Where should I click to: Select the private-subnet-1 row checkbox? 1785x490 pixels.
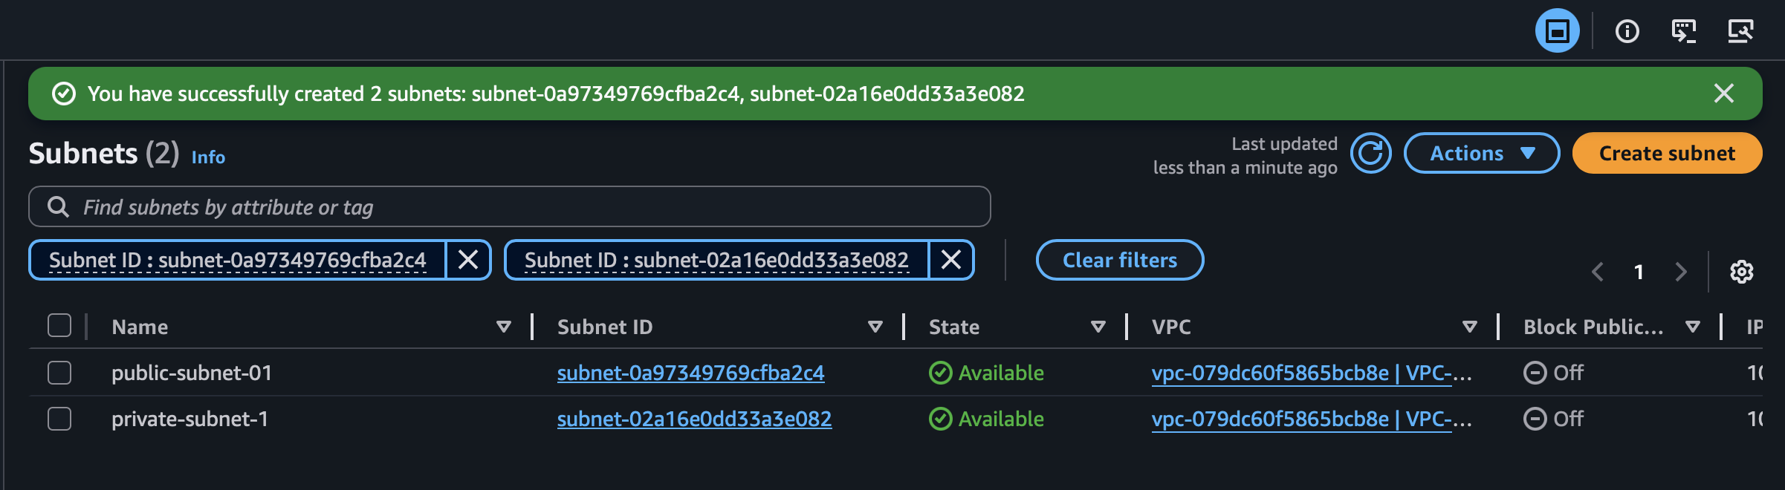pos(59,419)
